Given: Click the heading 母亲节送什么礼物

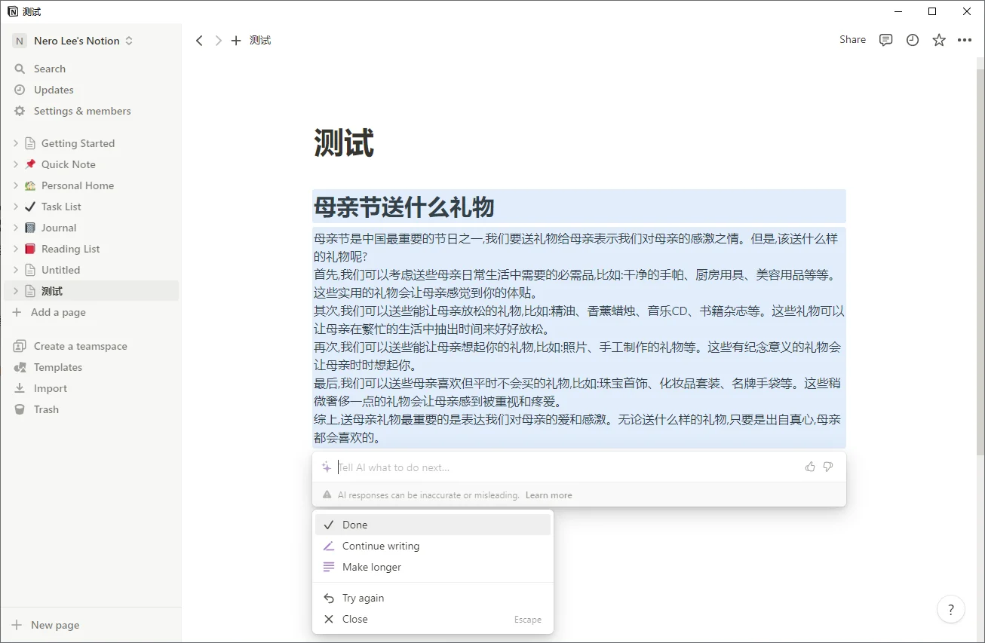Looking at the screenshot, I should pyautogui.click(x=404, y=207).
